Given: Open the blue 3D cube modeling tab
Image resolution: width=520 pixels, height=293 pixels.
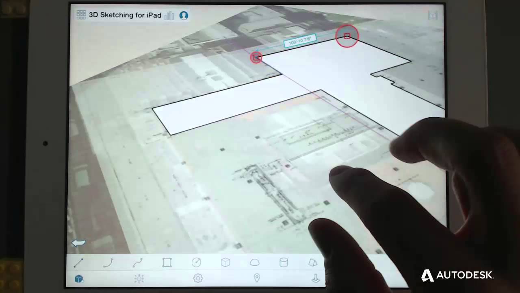Looking at the screenshot, I should [79, 279].
